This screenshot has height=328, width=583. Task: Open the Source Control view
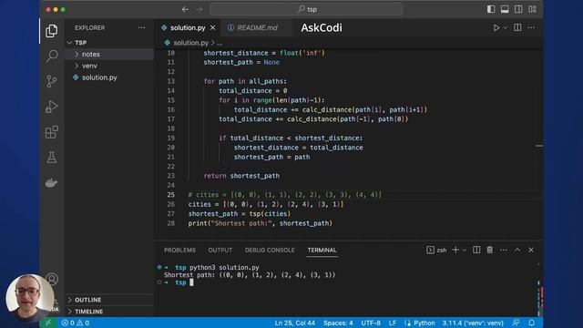[x=52, y=81]
